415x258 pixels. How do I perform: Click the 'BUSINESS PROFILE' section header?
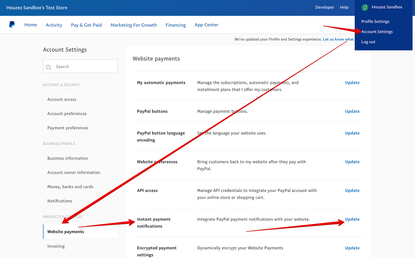pyautogui.click(x=59, y=144)
